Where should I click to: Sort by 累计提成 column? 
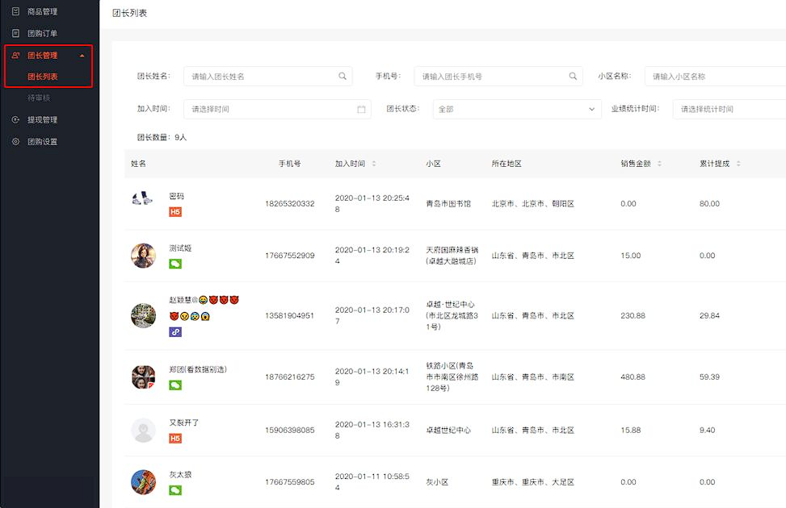coord(738,164)
